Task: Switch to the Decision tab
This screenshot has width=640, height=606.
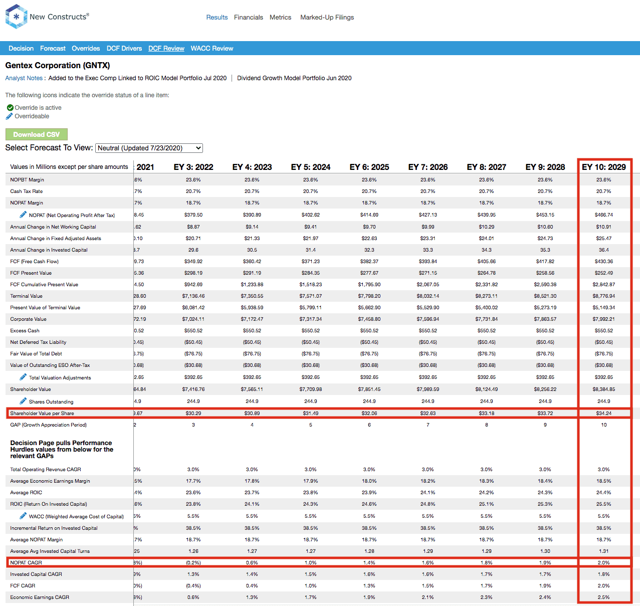Action: (x=21, y=49)
